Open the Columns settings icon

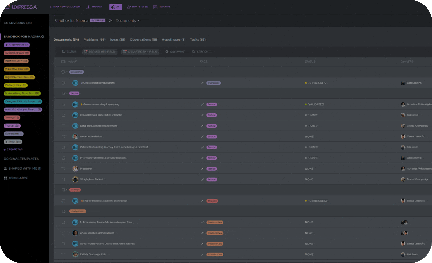click(x=166, y=52)
